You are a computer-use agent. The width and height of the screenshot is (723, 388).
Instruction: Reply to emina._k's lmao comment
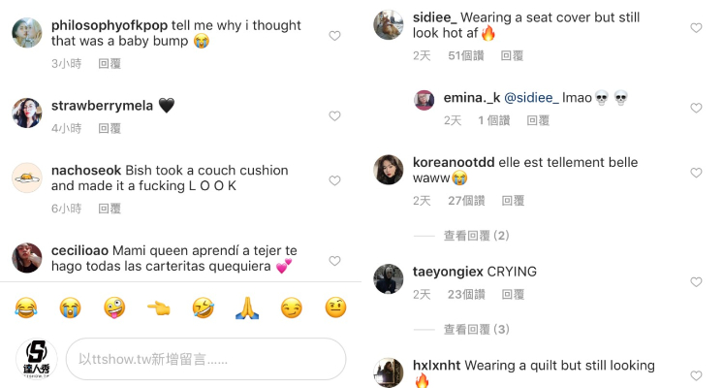(538, 120)
